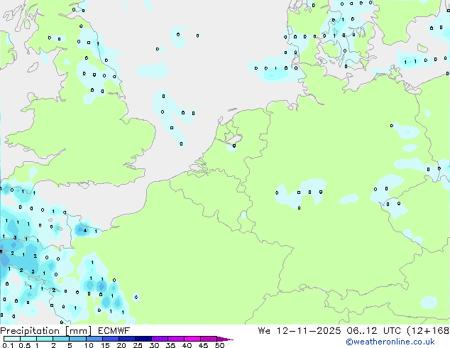Click the legend label "0.1"
Screen dimensions: 450x348
(8, 345)
